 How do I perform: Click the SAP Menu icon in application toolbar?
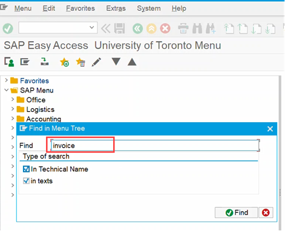tap(25, 62)
